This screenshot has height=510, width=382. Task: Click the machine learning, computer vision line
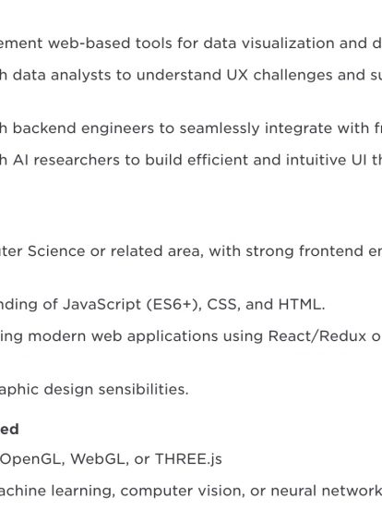pyautogui.click(x=191, y=491)
